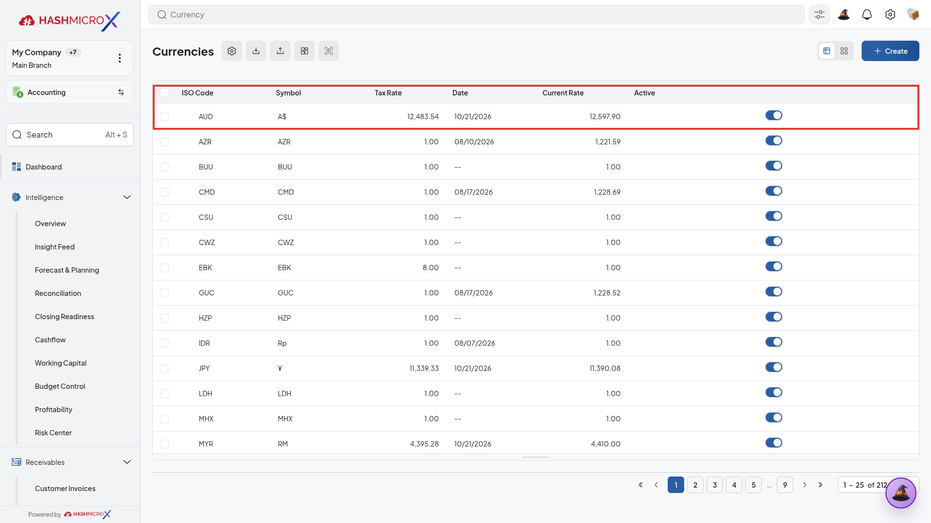Sort by Current Rate column header
Viewport: 931px width, 523px height.
point(563,93)
